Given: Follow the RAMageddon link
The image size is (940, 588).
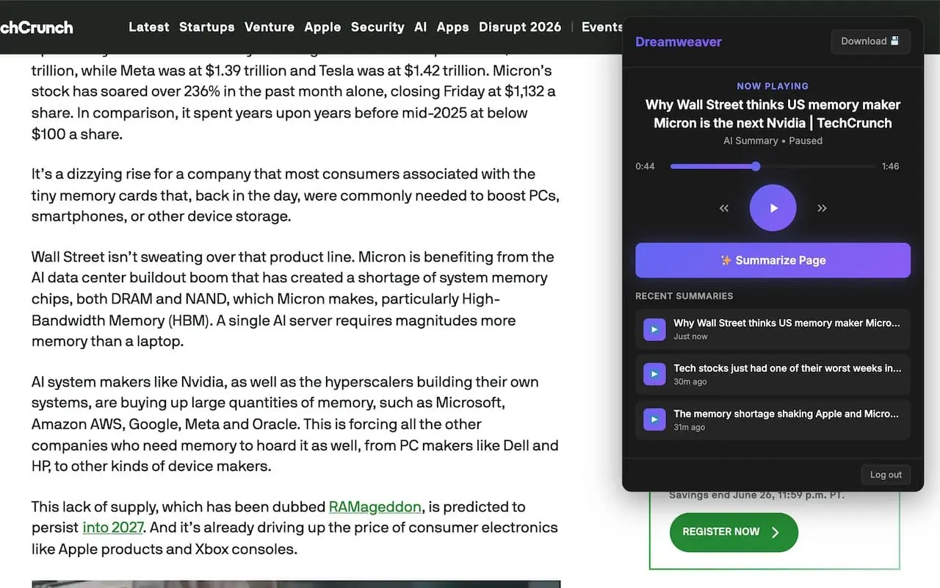Looking at the screenshot, I should pos(375,506).
